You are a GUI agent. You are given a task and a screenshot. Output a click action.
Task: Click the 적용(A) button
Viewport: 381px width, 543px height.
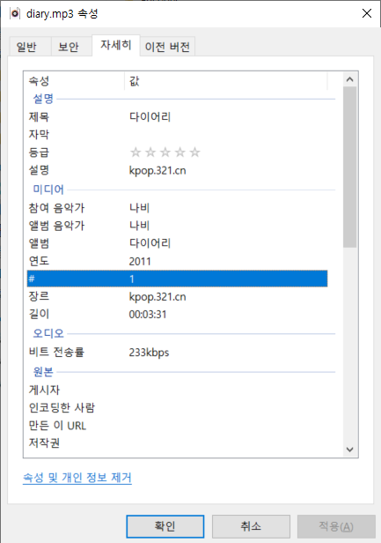click(336, 526)
